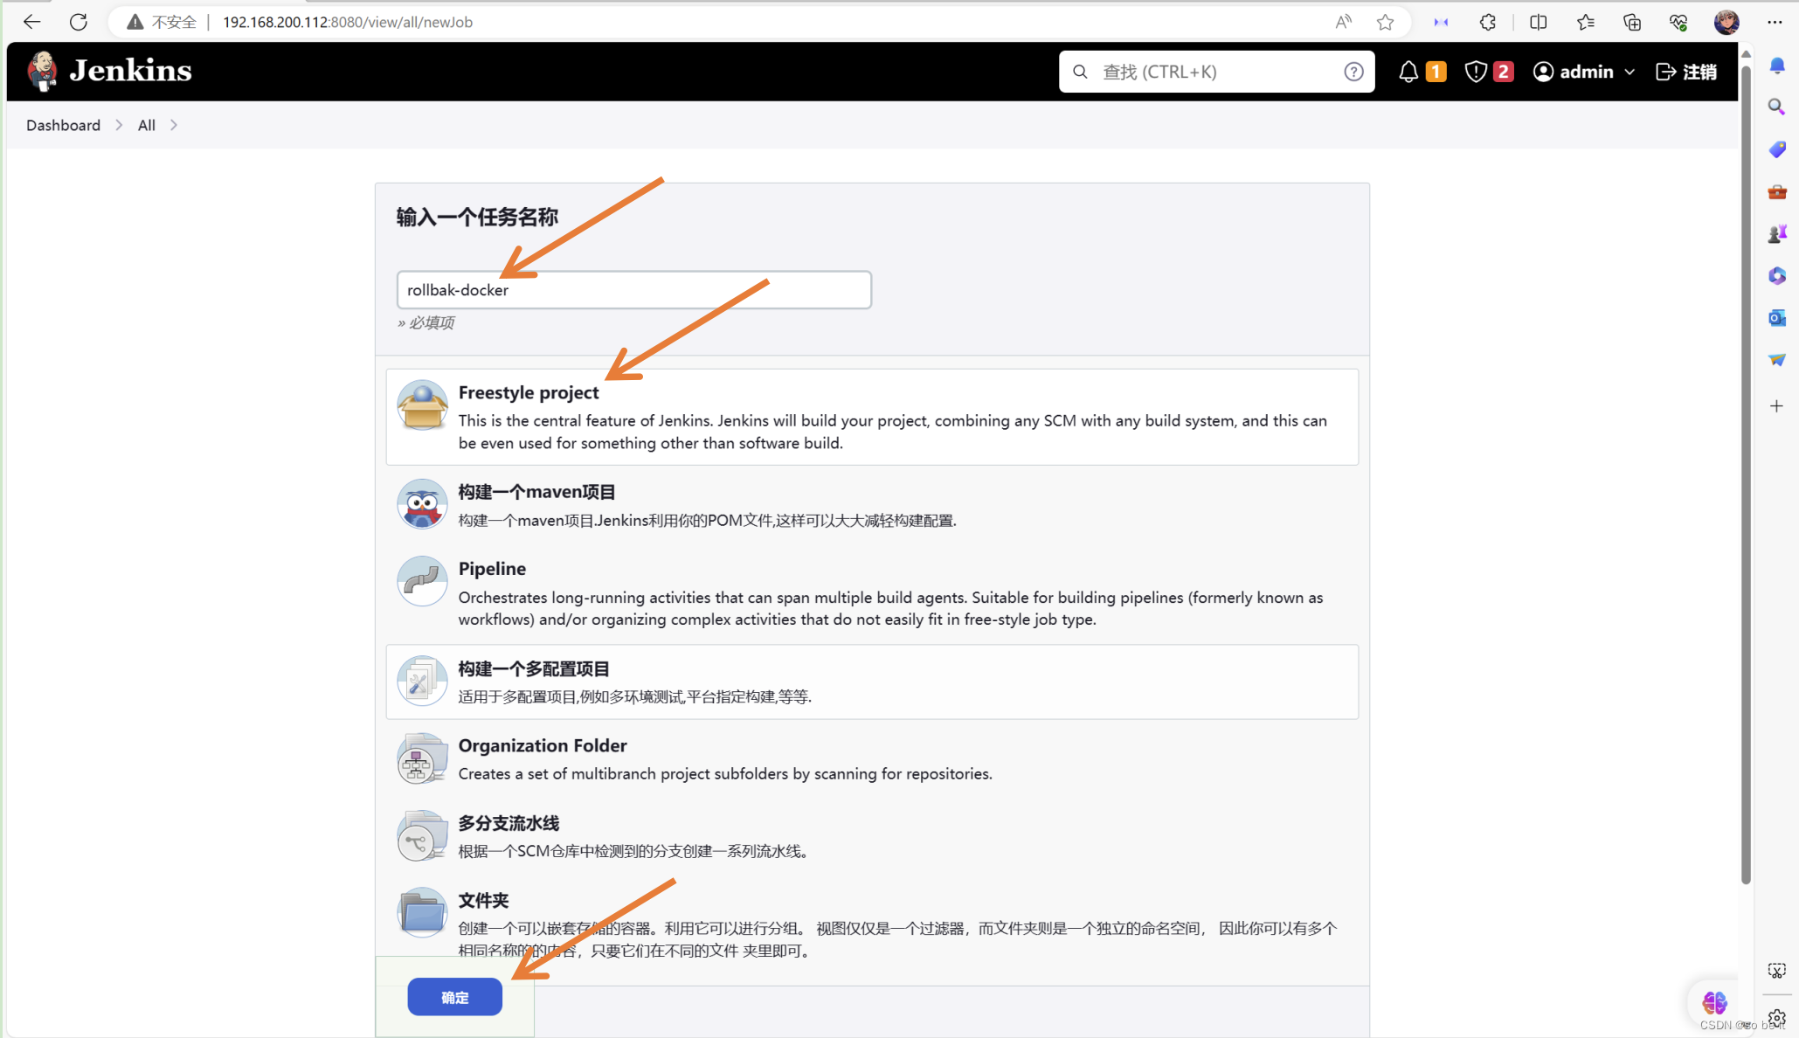Open sidebar tools briefcase icon

[x=1776, y=191]
